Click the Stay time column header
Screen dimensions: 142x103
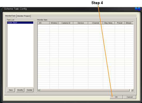click(109, 23)
